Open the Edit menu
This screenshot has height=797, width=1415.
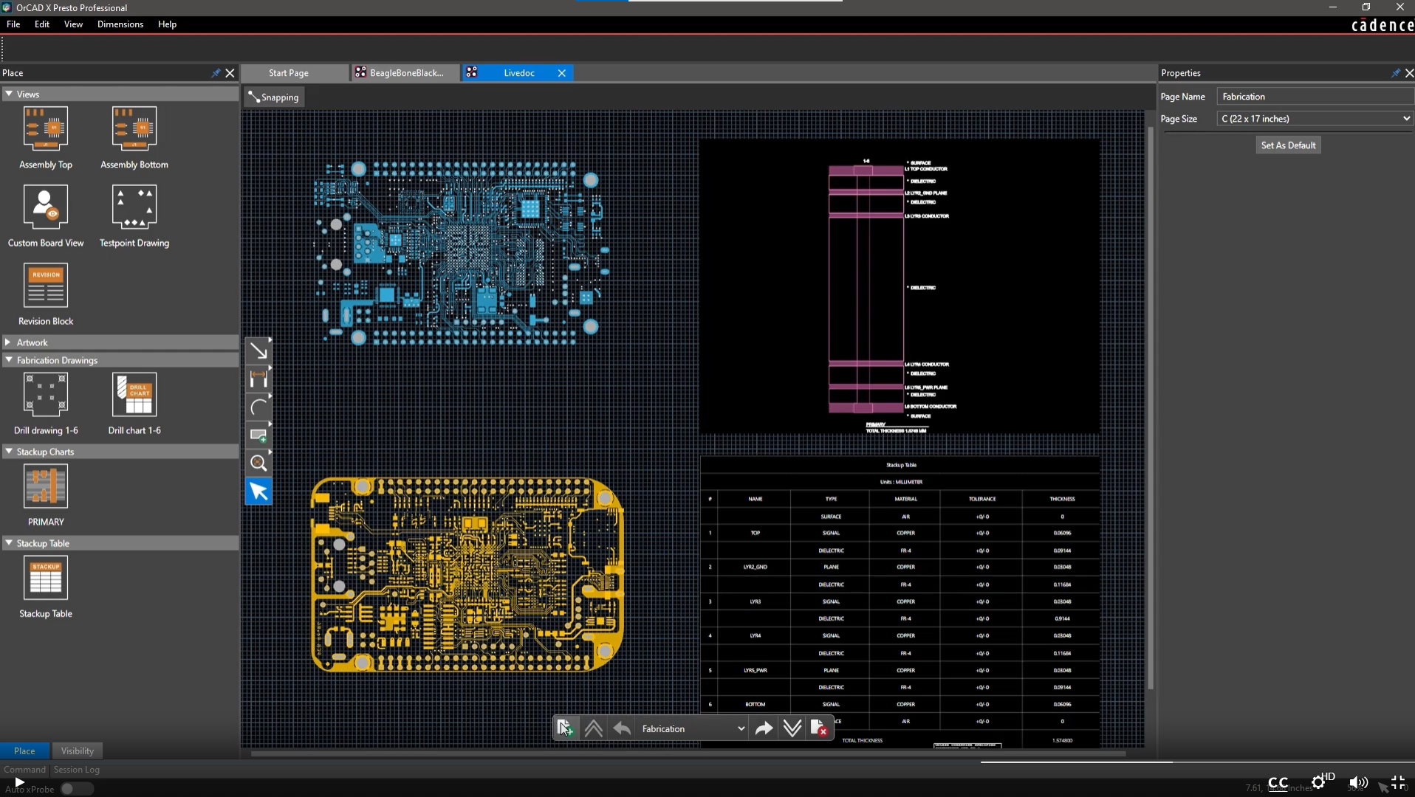[42, 24]
